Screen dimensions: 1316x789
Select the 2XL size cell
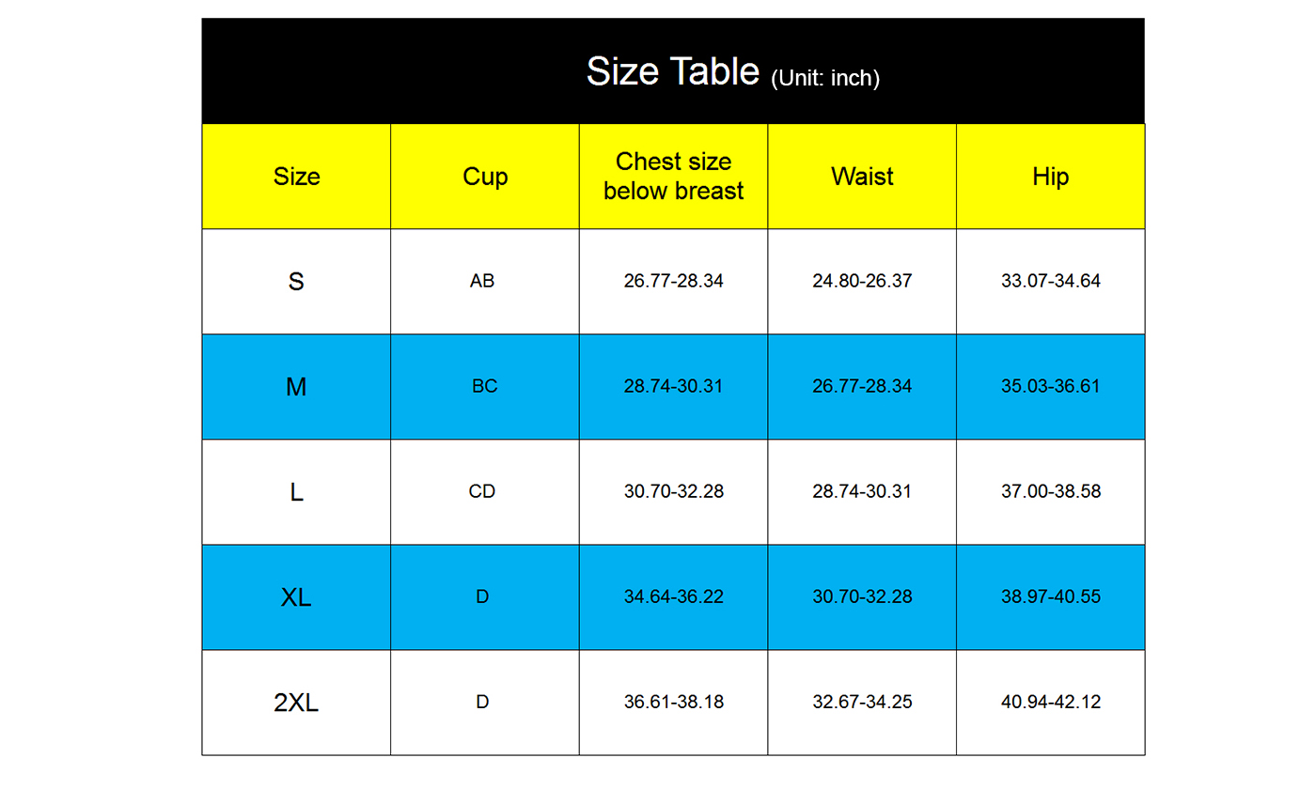pos(296,702)
